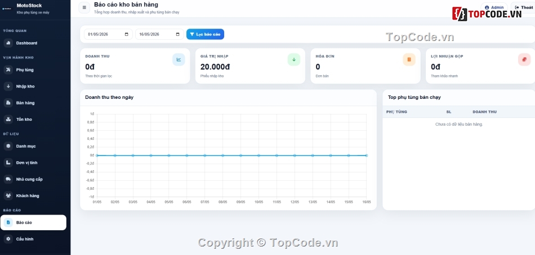
Task: Click the Nhà cung cấp truck icon
Action: click(8, 179)
